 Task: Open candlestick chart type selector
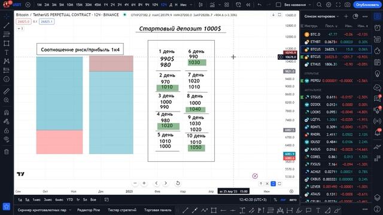click(x=200, y=5)
